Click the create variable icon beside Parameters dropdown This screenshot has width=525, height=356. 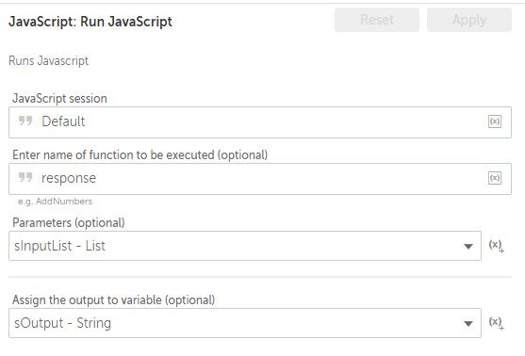pyautogui.click(x=496, y=246)
